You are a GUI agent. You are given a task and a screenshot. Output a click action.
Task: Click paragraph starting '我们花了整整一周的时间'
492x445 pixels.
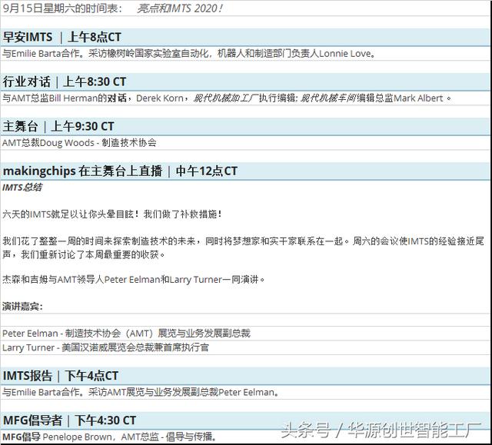tap(243, 247)
